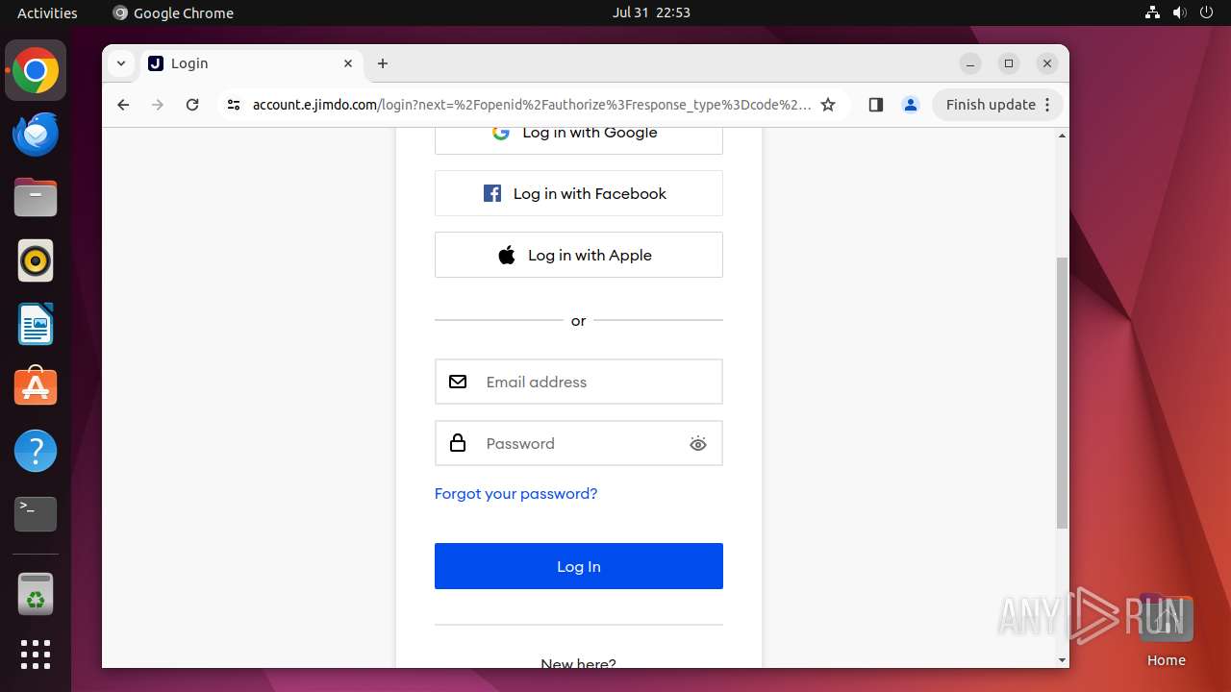This screenshot has height=692, width=1231.
Task: Open Rhythmbox music player in the dock
Action: coord(36,261)
